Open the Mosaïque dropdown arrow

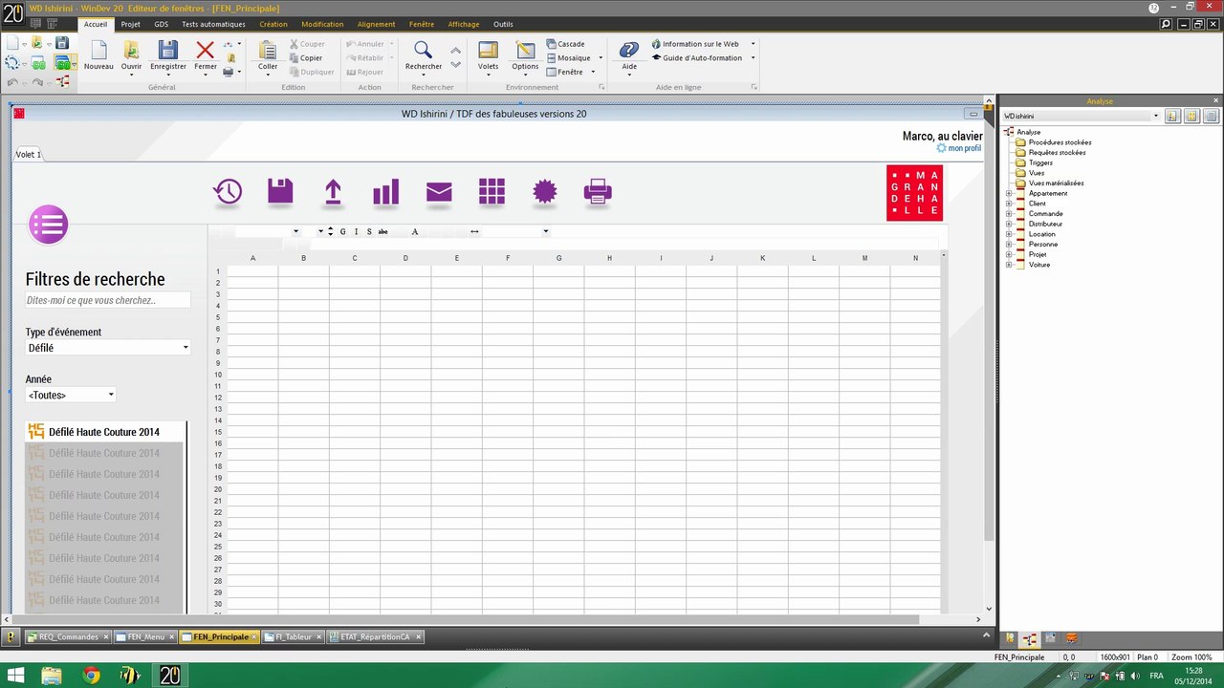601,58
